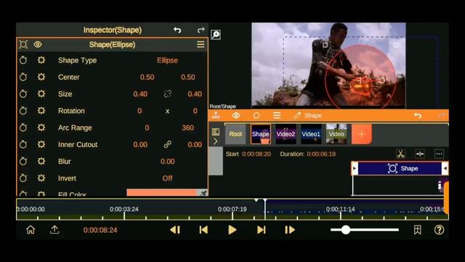This screenshot has height=262, width=465.
Task: Jump to next marker
Action: click(262, 230)
